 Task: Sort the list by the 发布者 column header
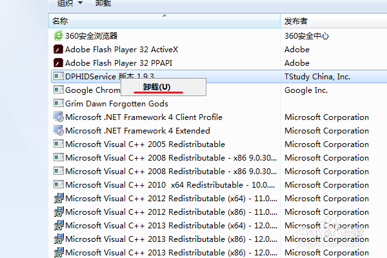pyautogui.click(x=333, y=21)
